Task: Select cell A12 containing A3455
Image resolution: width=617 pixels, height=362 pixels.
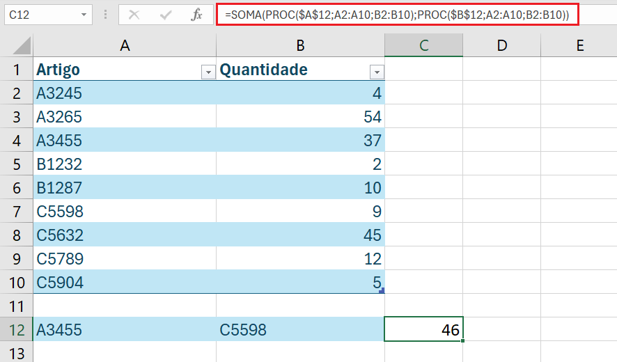Action: coord(125,329)
